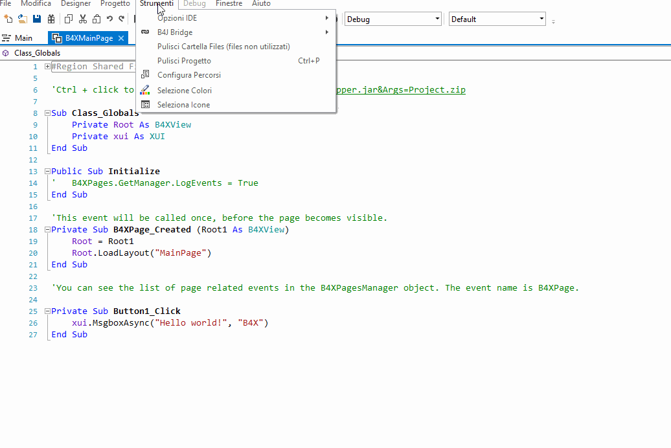Click the Undo arrow icon
Screen dimensions: 671x448
[109, 19]
